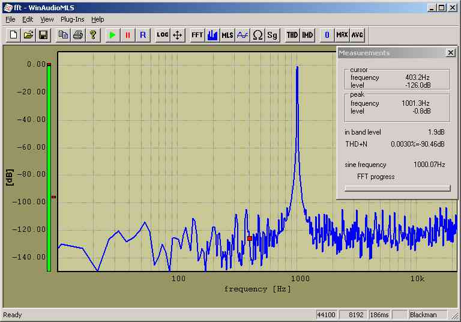This screenshot has width=461, height=322.
Task: Click the New file toolbar icon
Action: point(13,35)
